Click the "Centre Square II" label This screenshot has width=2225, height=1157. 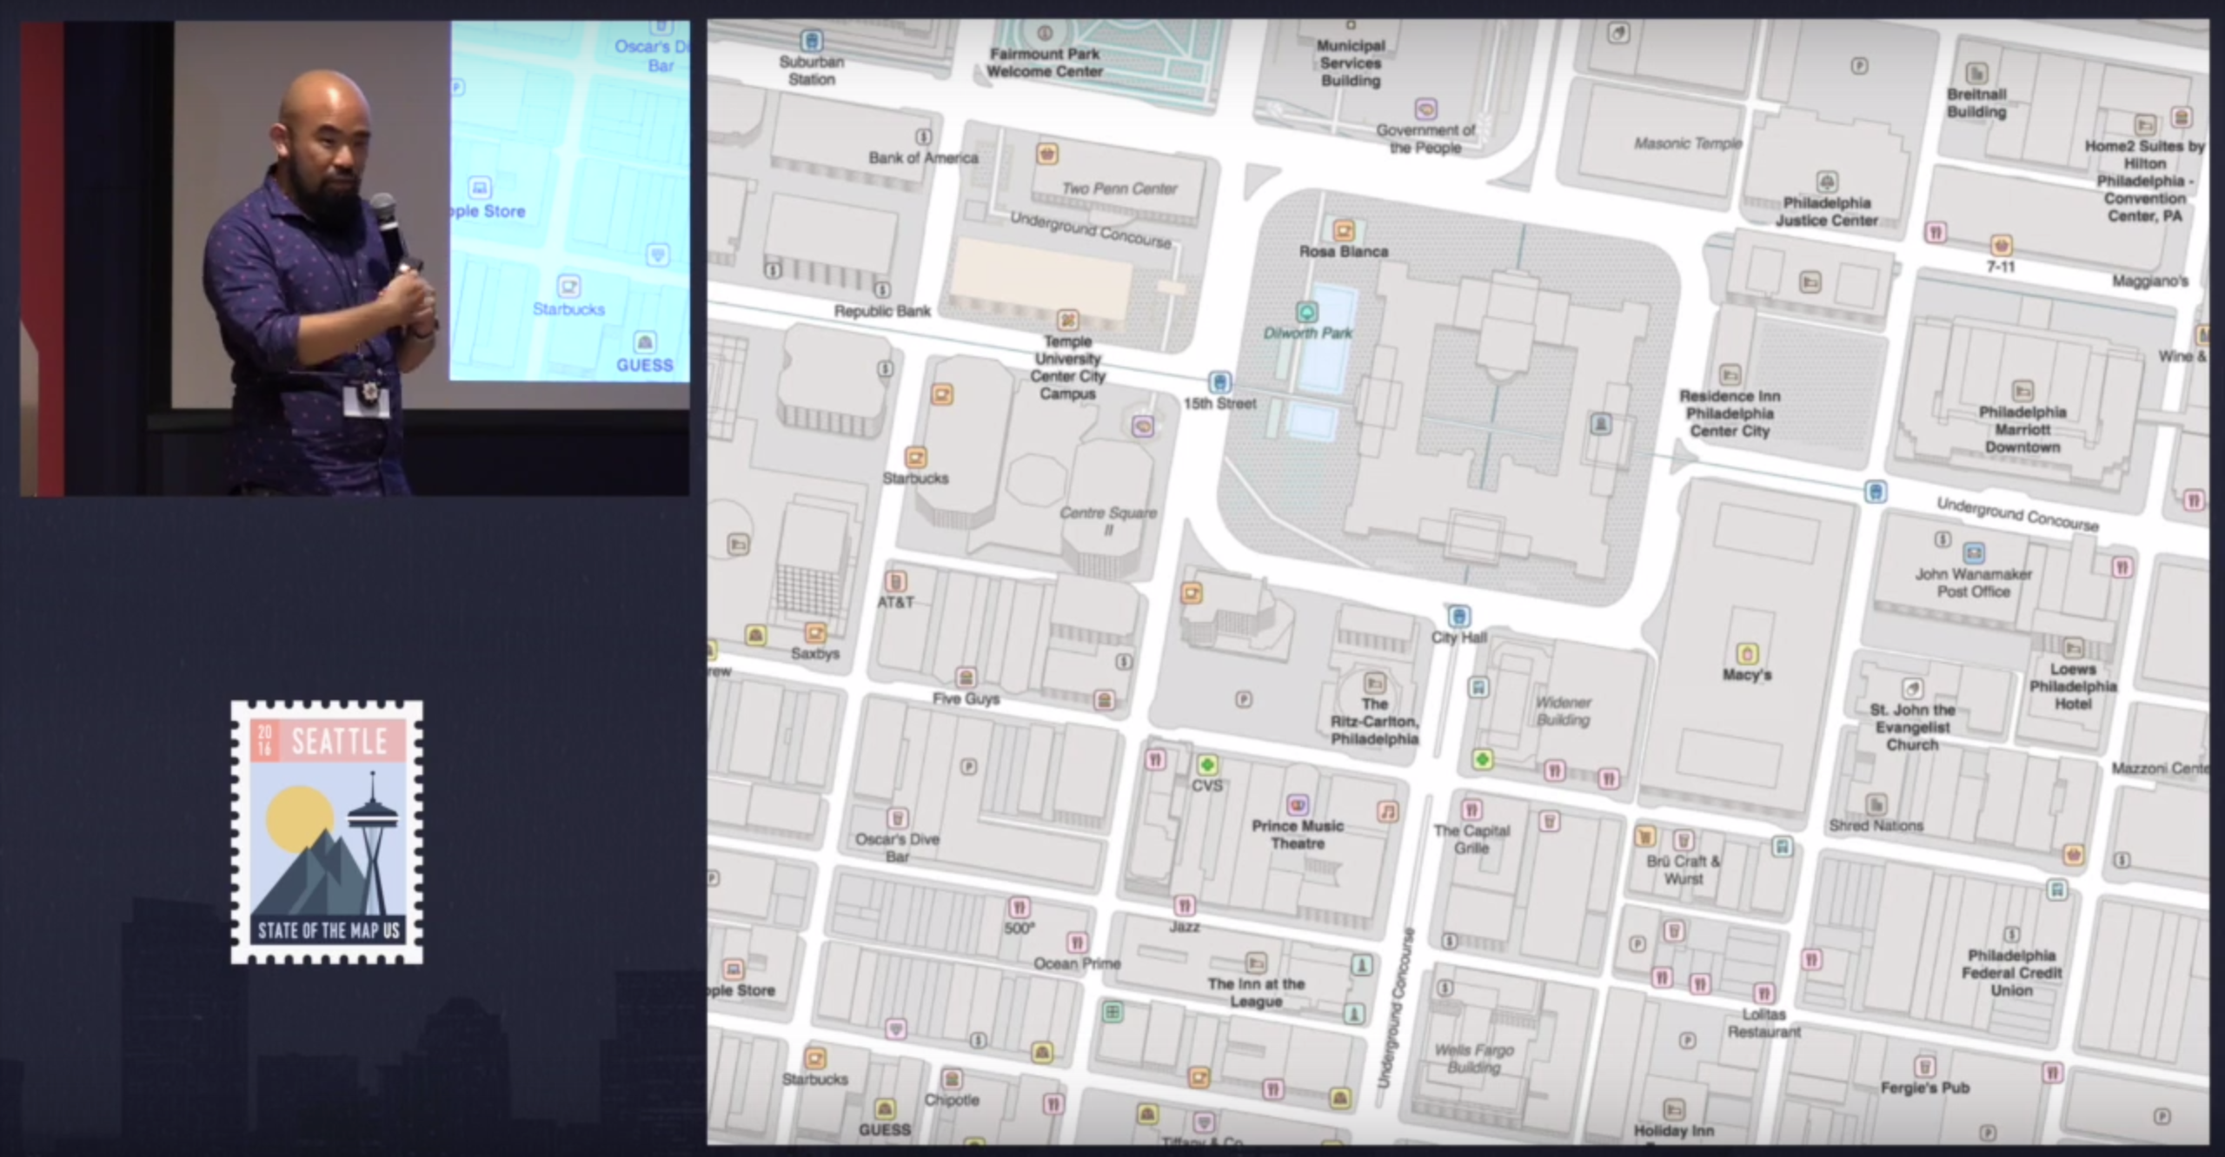coord(1108,521)
